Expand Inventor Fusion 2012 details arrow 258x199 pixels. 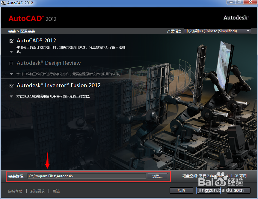click(x=11, y=96)
